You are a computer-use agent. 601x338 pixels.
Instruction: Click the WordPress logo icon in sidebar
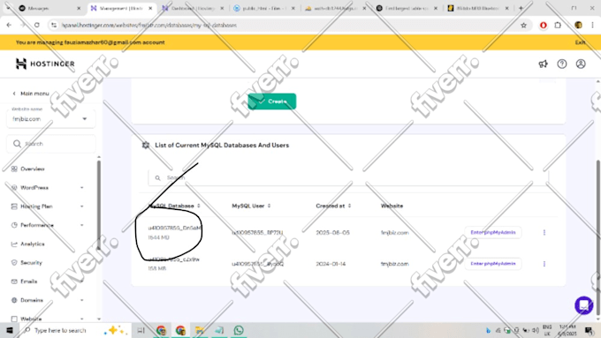pos(14,188)
